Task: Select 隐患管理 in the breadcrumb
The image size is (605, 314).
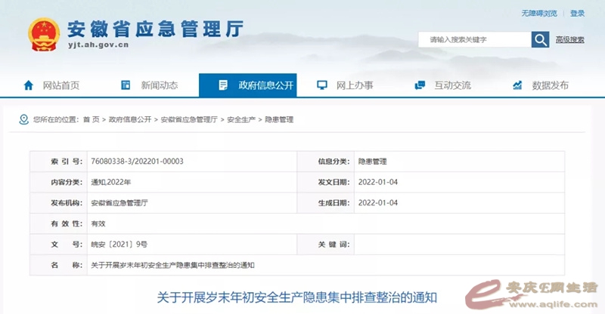Action: [x=278, y=120]
